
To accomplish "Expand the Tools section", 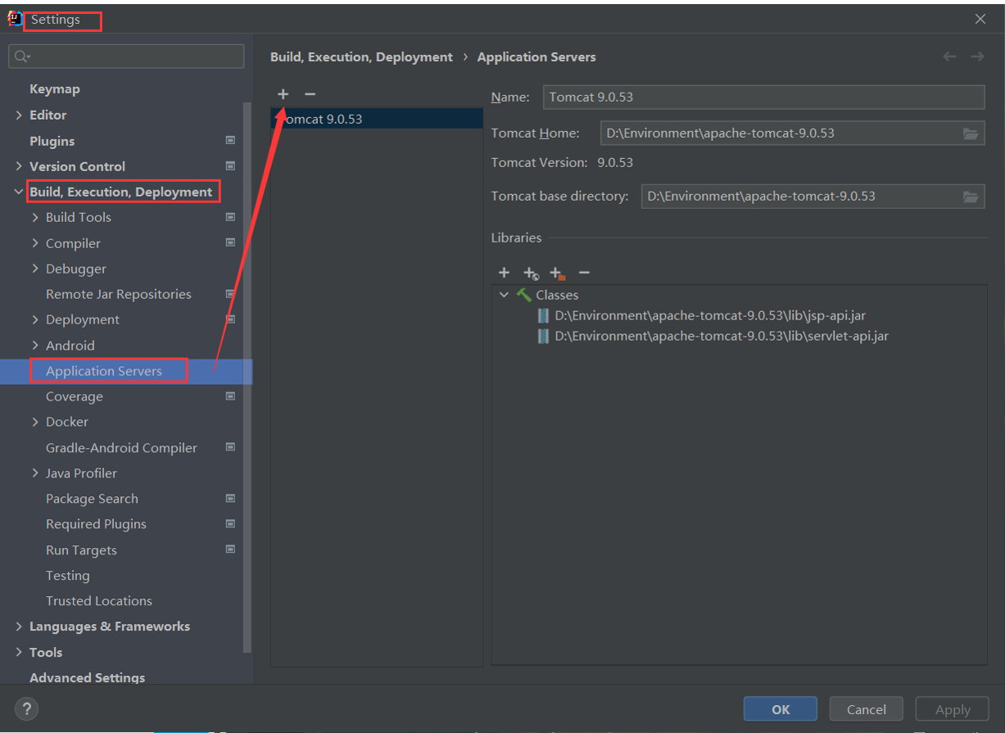I will [x=19, y=652].
